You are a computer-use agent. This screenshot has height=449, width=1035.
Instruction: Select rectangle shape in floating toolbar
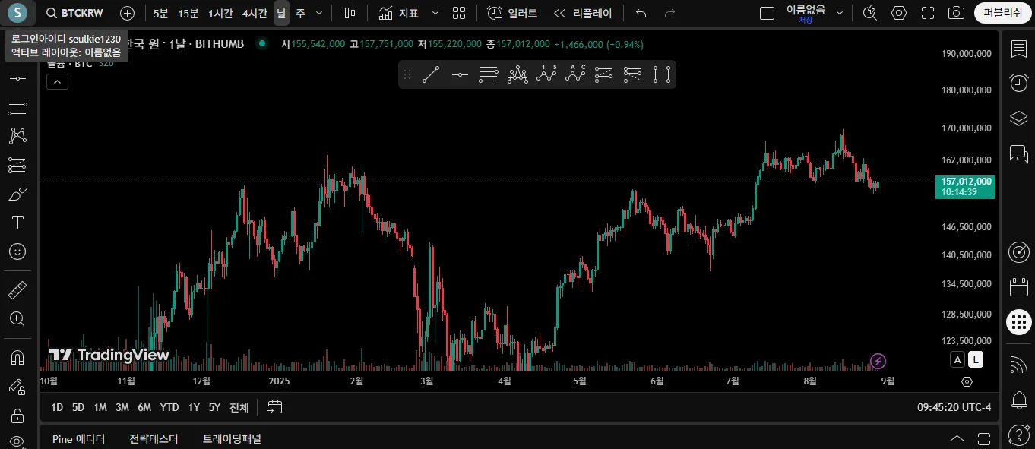[662, 74]
